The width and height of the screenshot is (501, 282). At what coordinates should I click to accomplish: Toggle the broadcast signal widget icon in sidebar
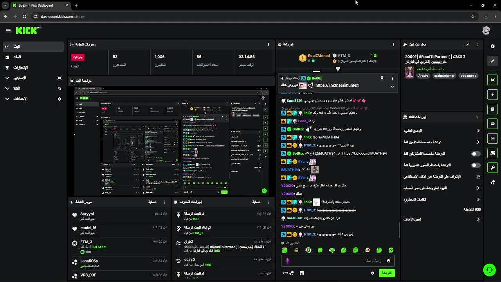click(x=492, y=138)
